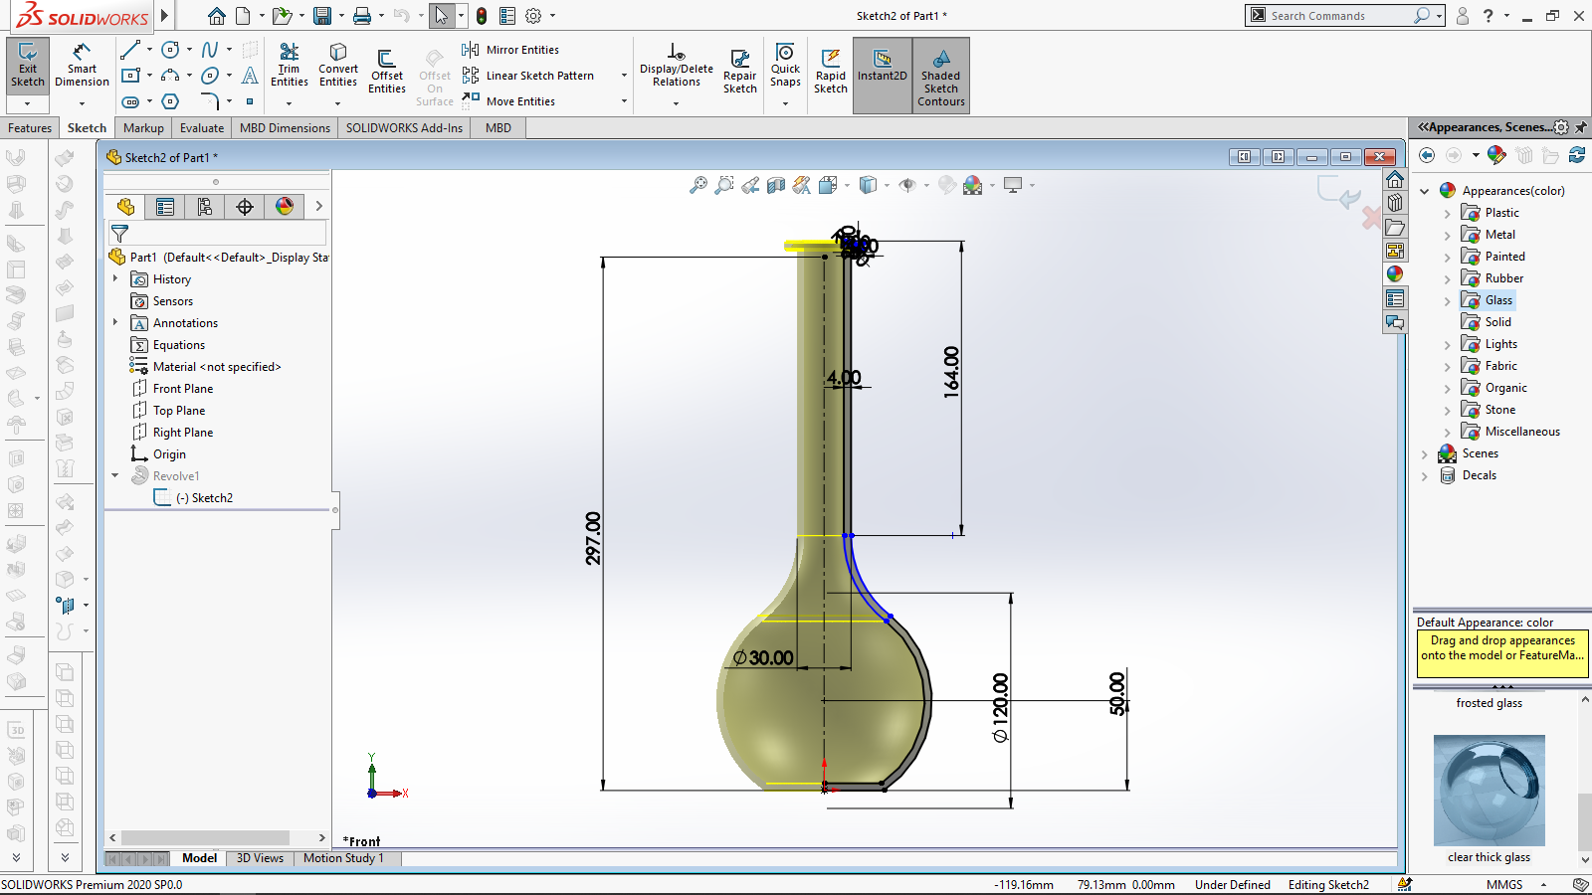Click the Offset Entities tool
Image resolution: width=1592 pixels, height=895 pixels.
click(x=387, y=72)
